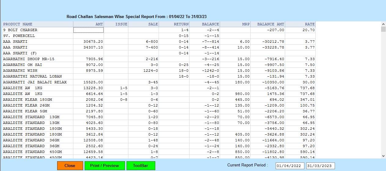The height and width of the screenshot is (171, 386).
Task: Click the RETURN column header
Action: 174,24
